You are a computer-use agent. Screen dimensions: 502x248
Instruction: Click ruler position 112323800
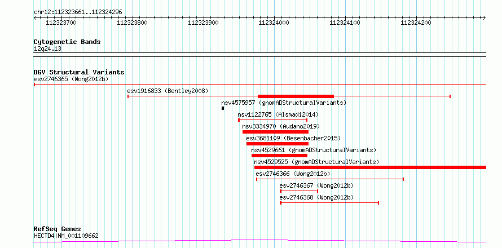pyautogui.click(x=133, y=23)
